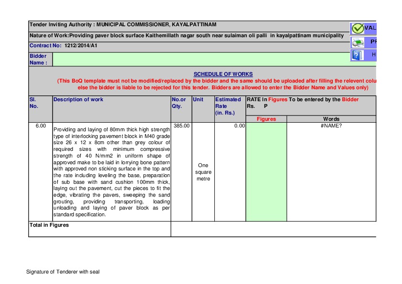This screenshot has height=284, width=402.
Task: Select the 385.00 quantity cell
Action: point(181,172)
